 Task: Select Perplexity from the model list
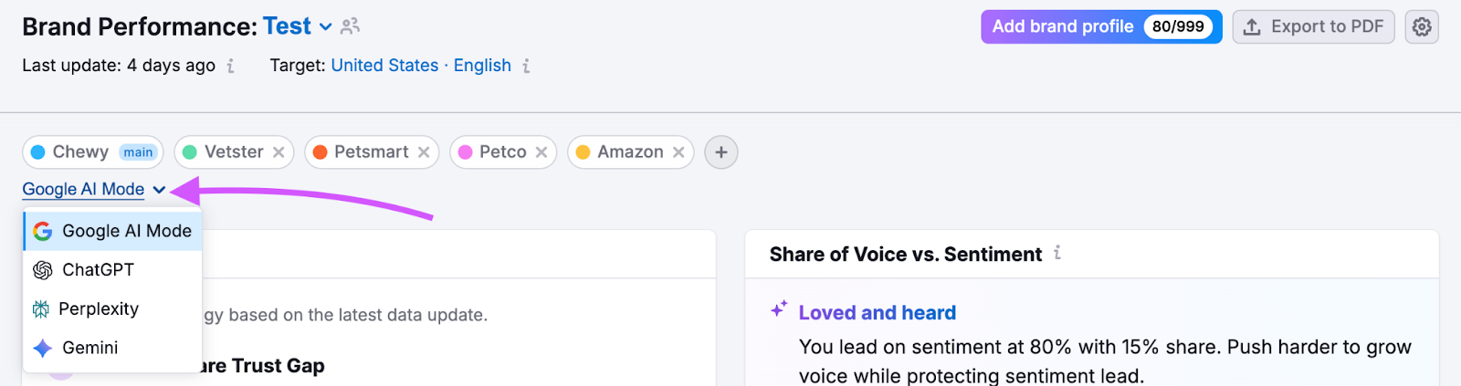(x=99, y=309)
